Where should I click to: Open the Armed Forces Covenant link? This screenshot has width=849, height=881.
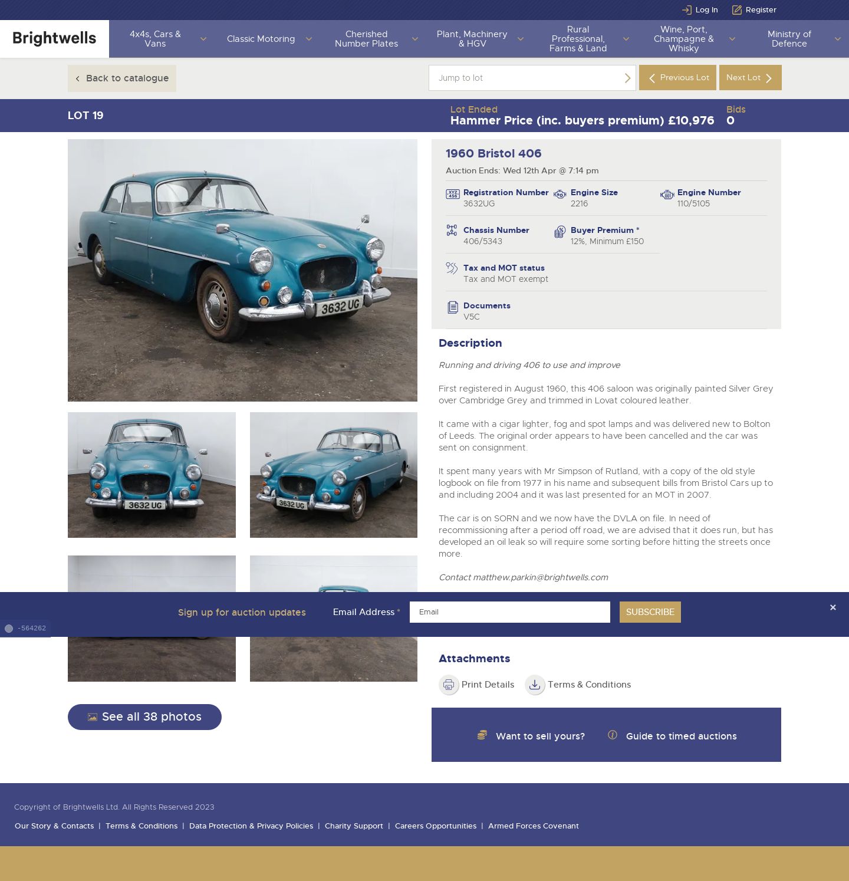pyautogui.click(x=534, y=826)
